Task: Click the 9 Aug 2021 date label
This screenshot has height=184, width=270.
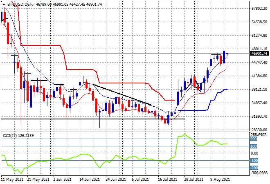Action: point(220,180)
